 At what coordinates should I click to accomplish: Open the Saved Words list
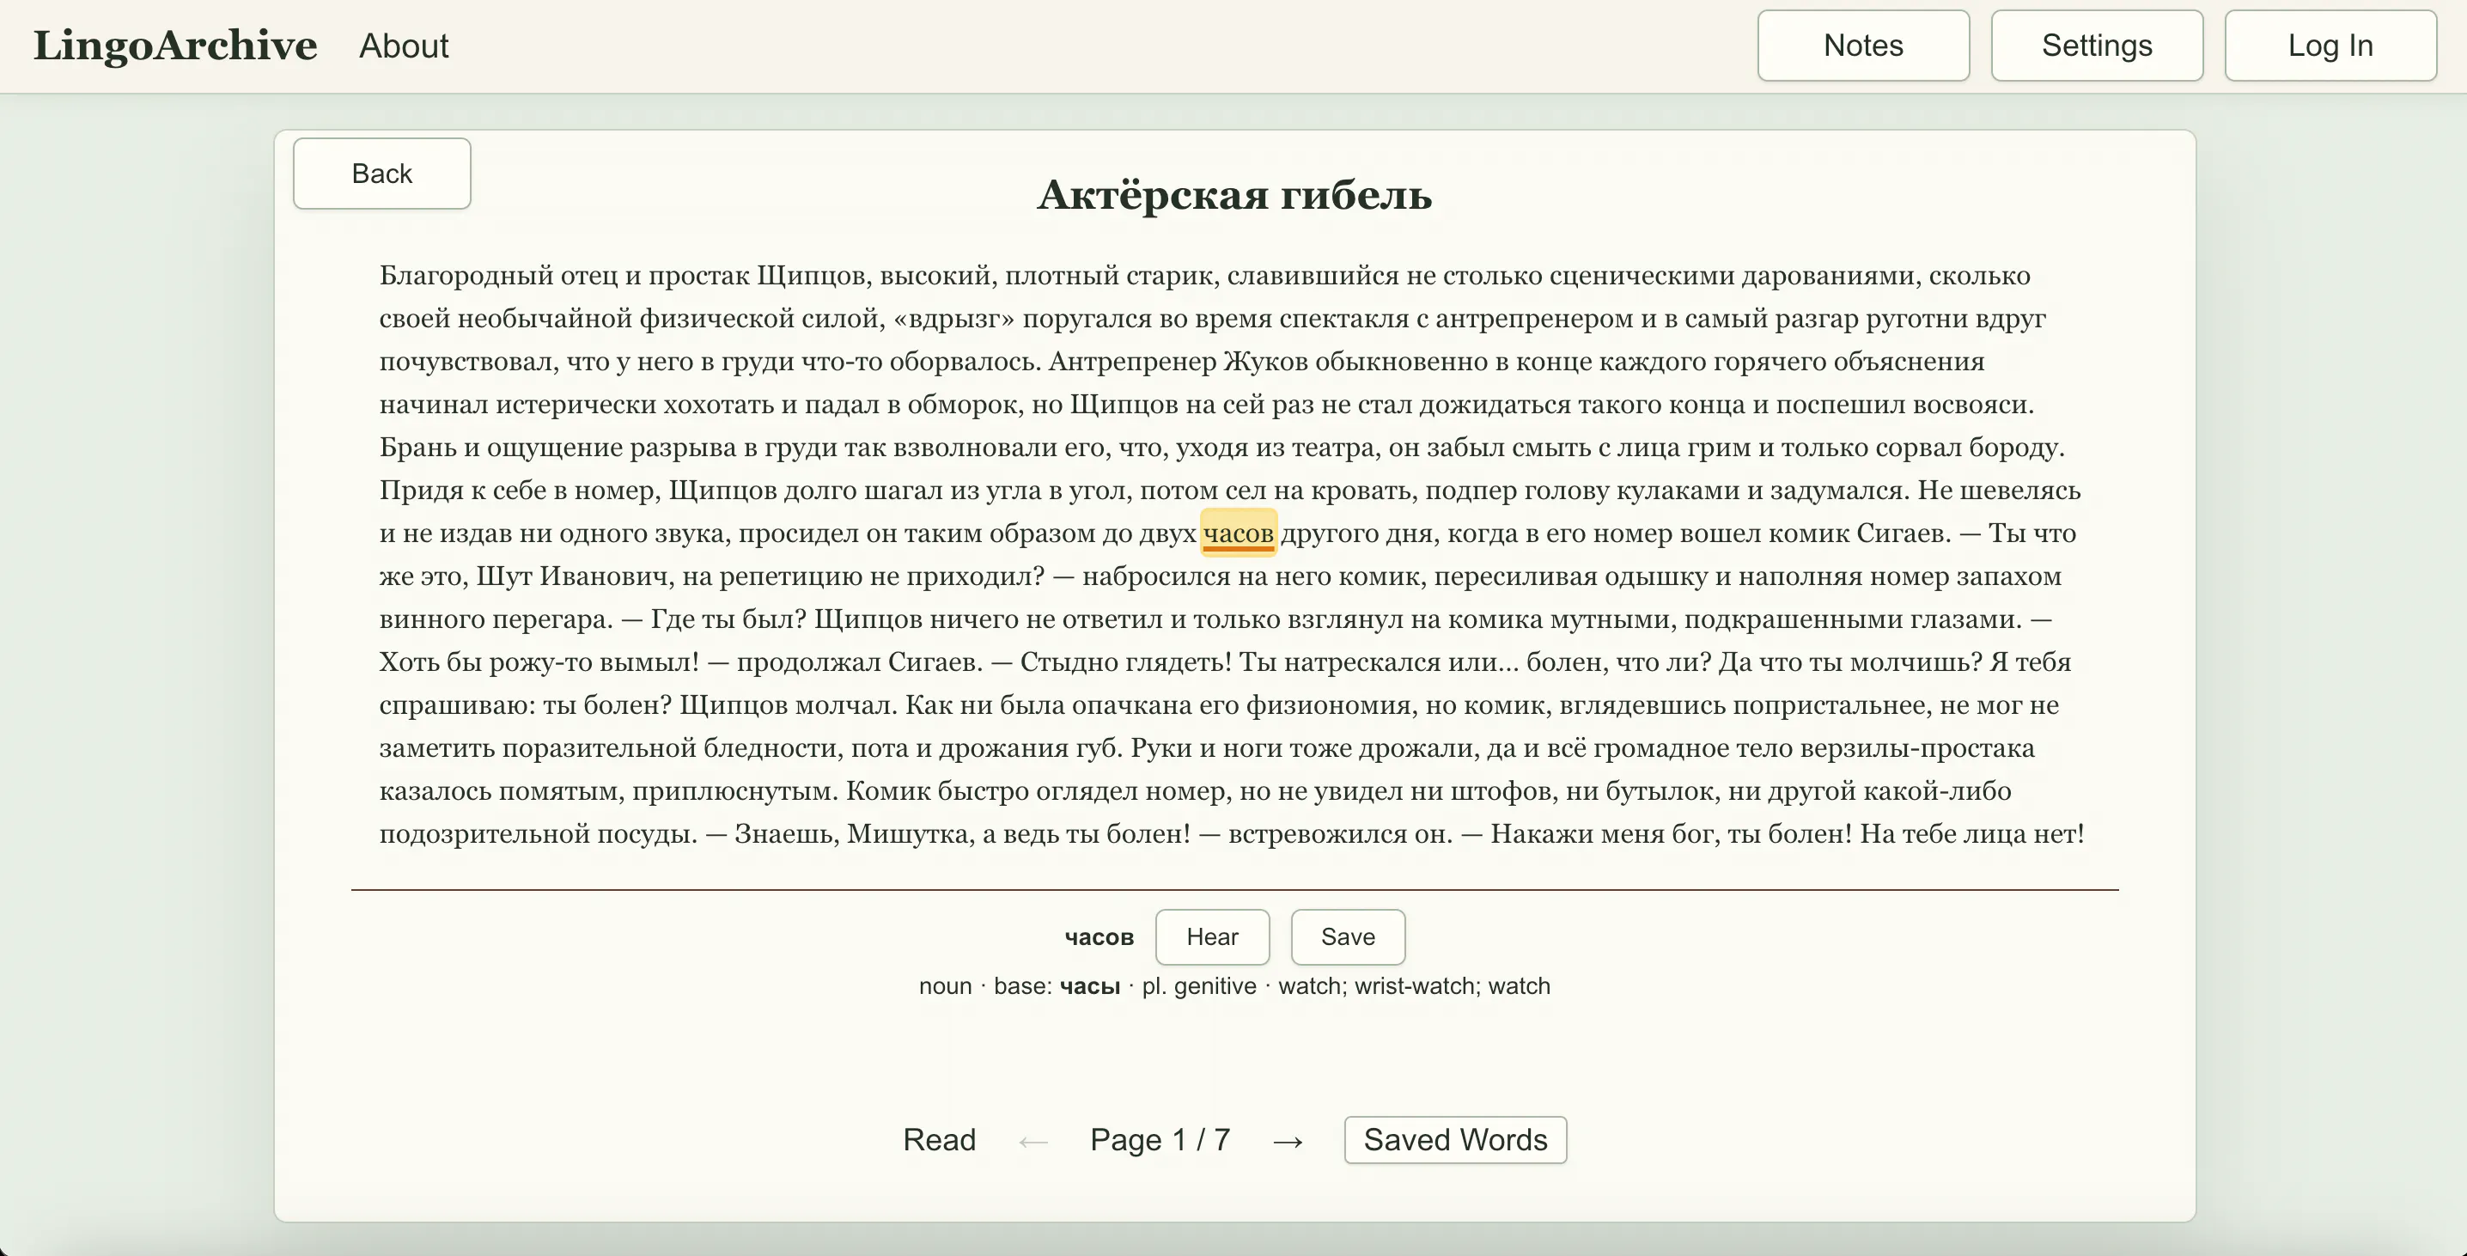[1455, 1140]
